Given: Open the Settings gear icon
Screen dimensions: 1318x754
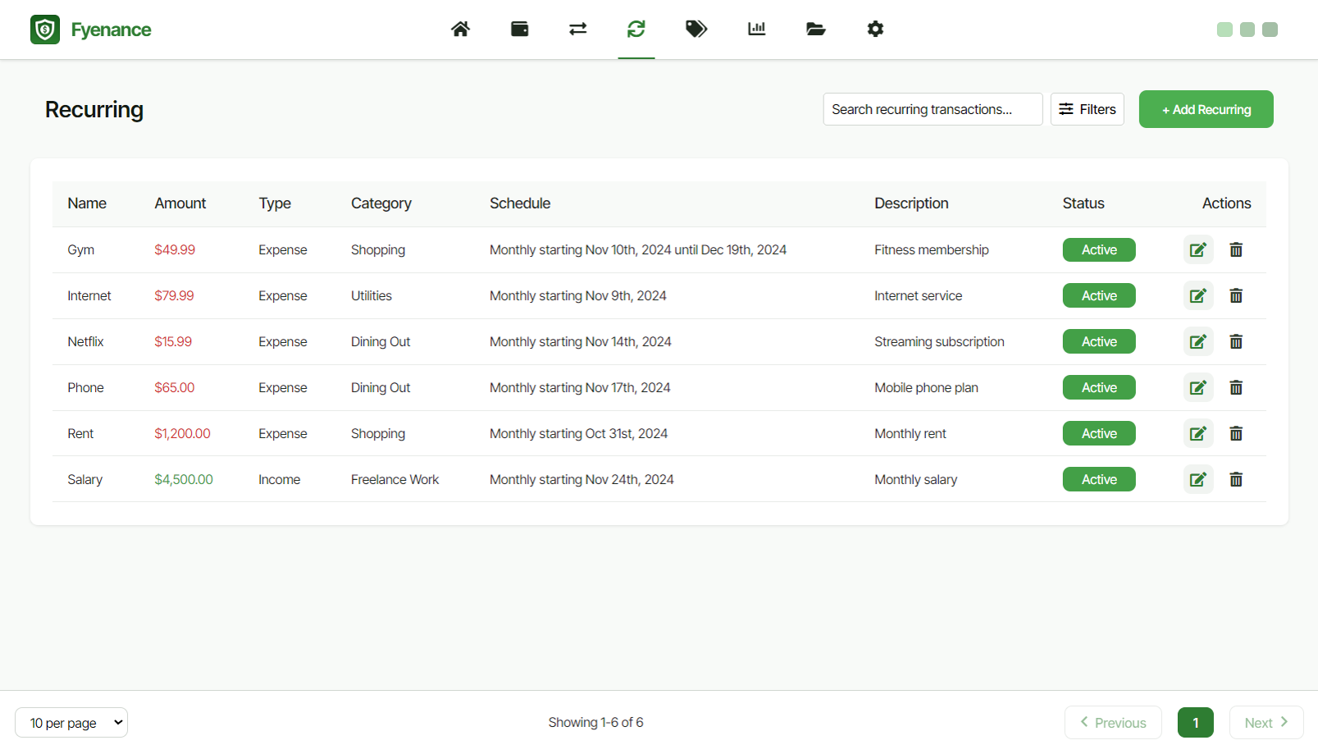Looking at the screenshot, I should pos(875,29).
